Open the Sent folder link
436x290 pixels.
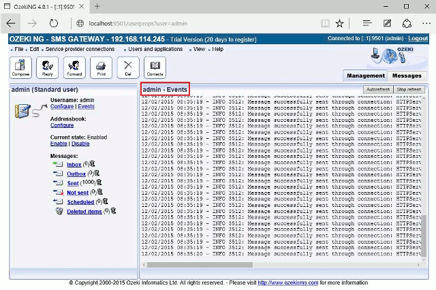73,183
